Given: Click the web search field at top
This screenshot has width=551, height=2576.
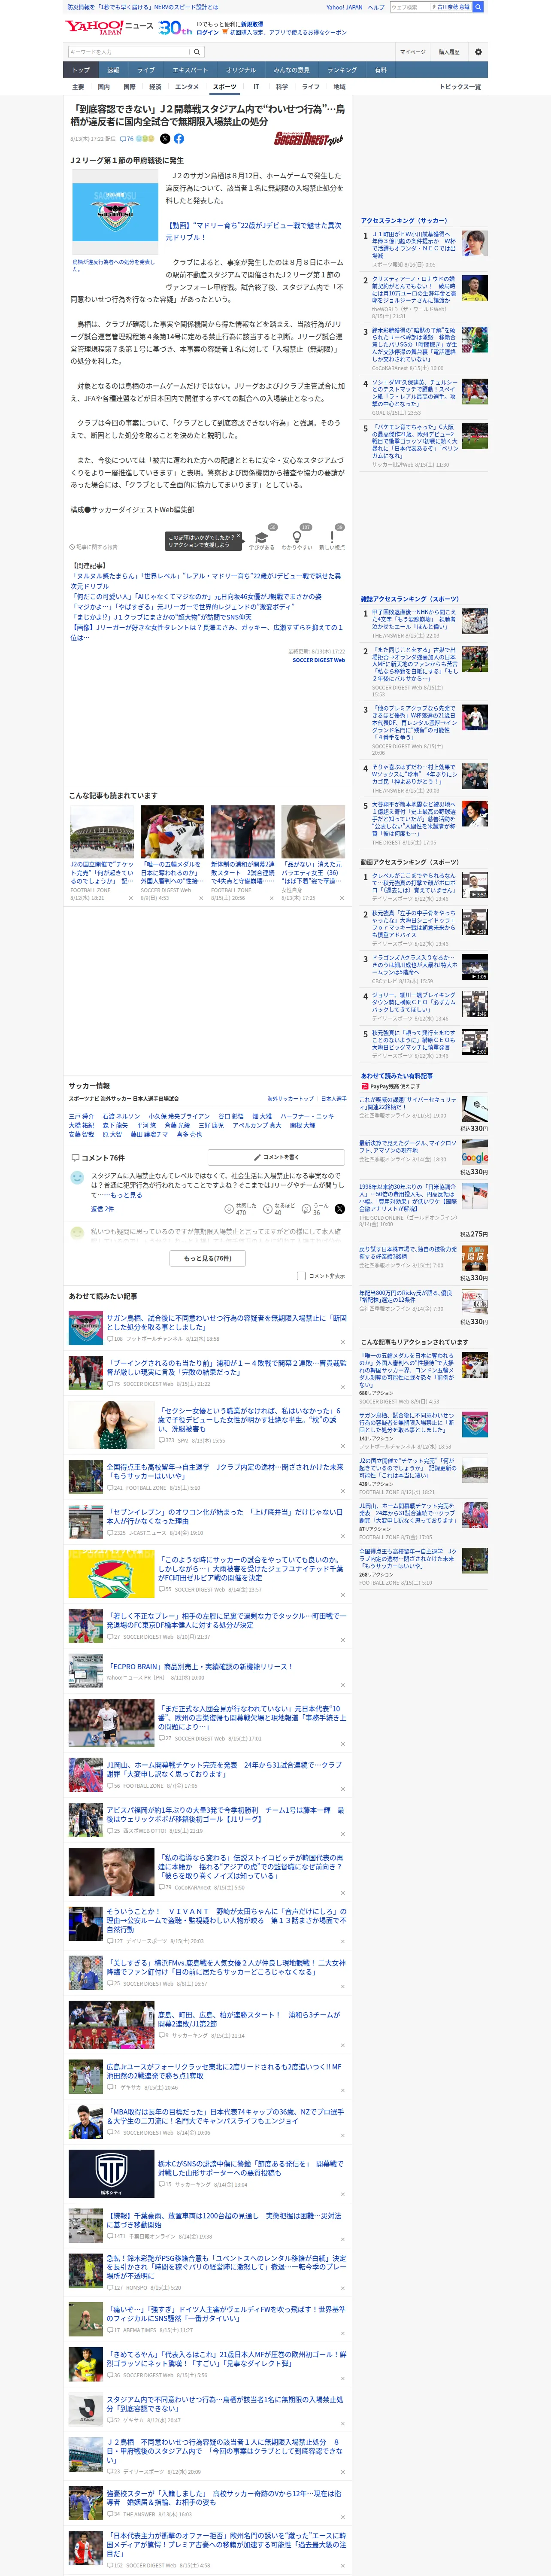Looking at the screenshot, I should (410, 7).
